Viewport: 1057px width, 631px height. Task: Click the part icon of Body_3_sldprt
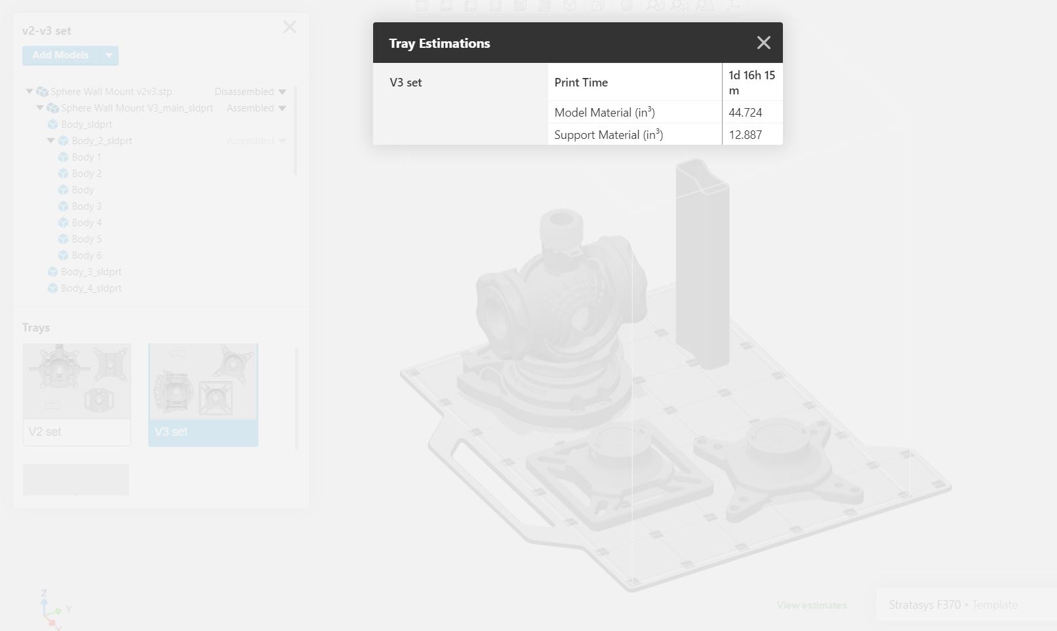[x=52, y=272]
